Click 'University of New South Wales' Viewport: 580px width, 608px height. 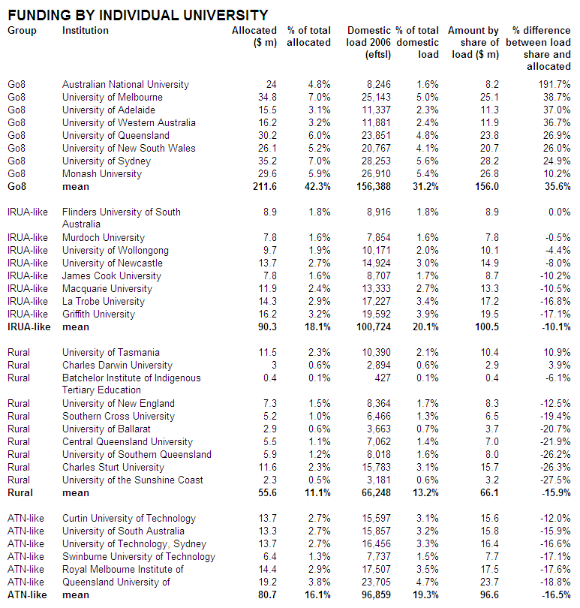(129, 149)
